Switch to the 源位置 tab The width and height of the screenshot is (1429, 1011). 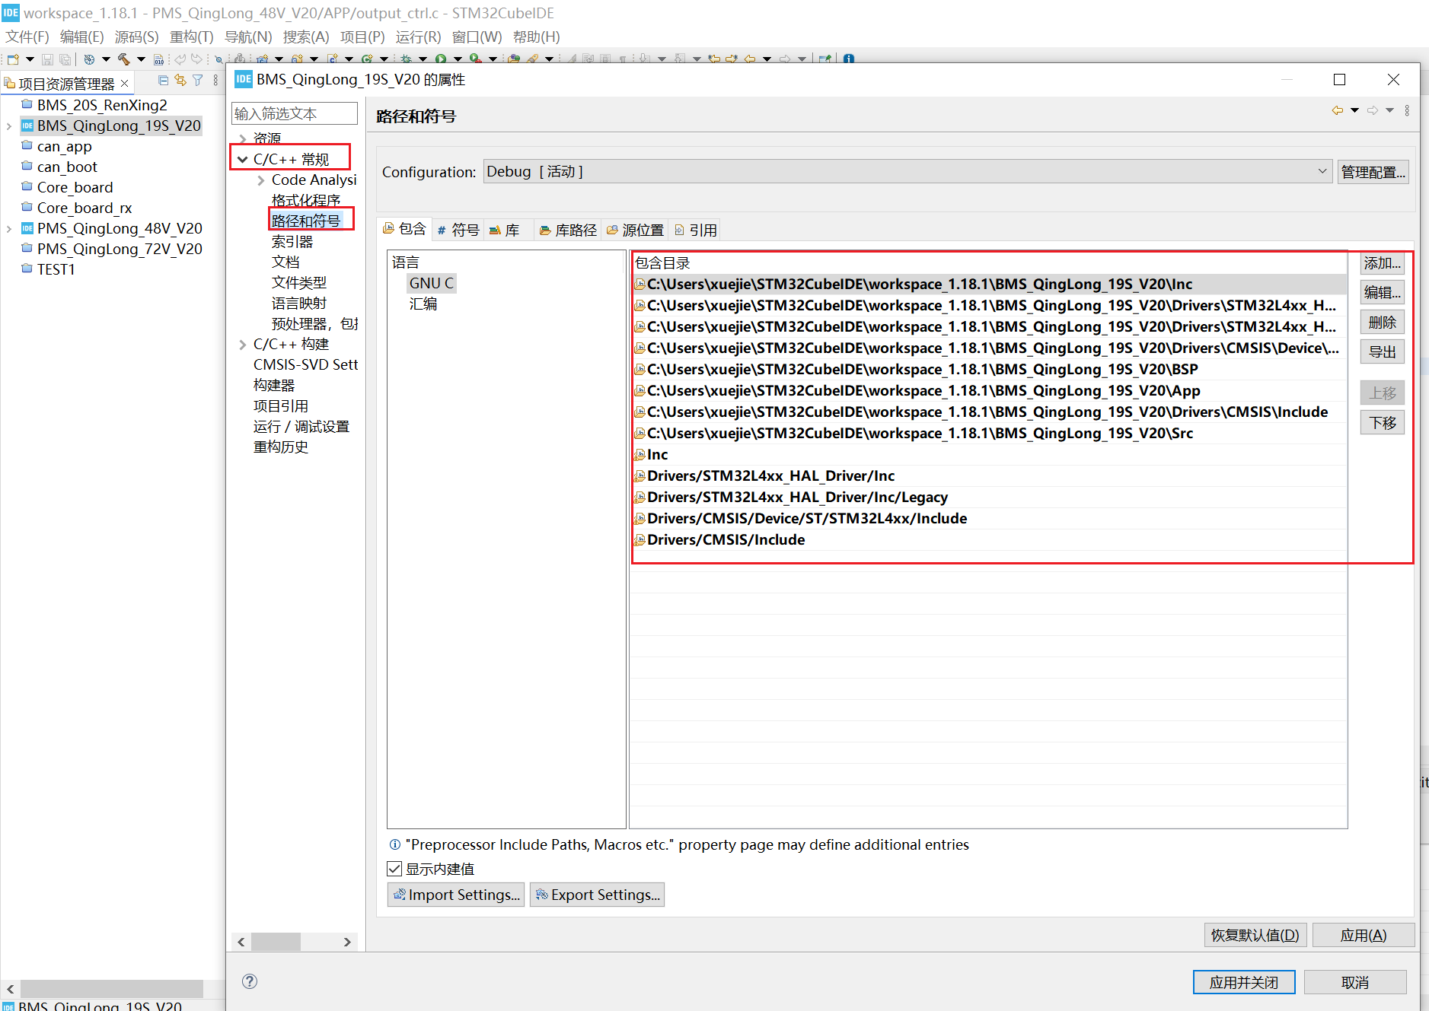click(635, 230)
